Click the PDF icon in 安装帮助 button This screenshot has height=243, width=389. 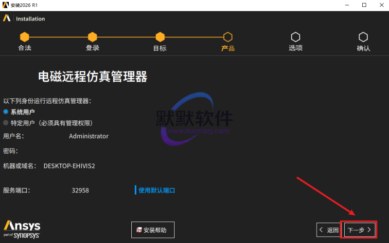(139, 230)
